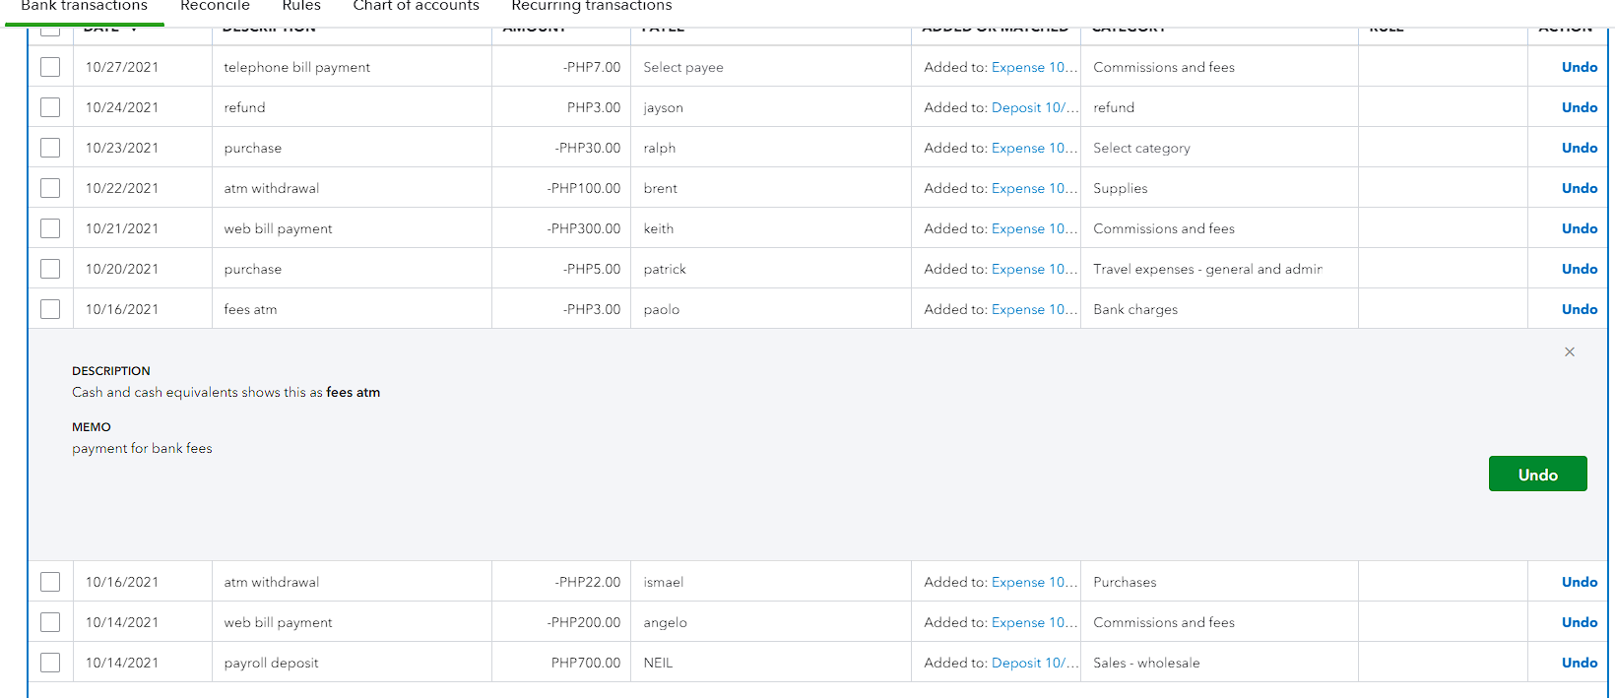Click the green Undo button

coord(1537,474)
